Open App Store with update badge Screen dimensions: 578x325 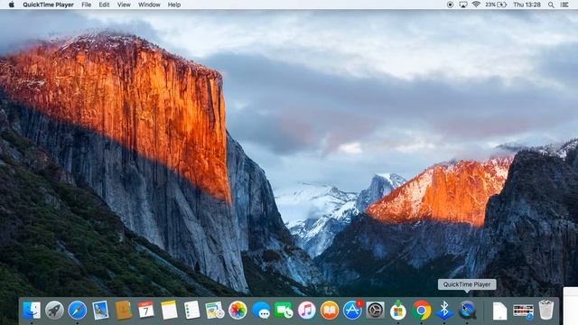(353, 311)
